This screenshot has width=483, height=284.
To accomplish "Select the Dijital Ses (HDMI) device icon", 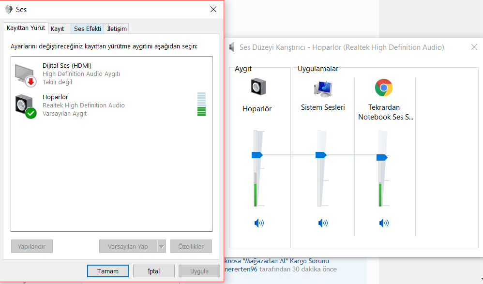I will pyautogui.click(x=26, y=75).
